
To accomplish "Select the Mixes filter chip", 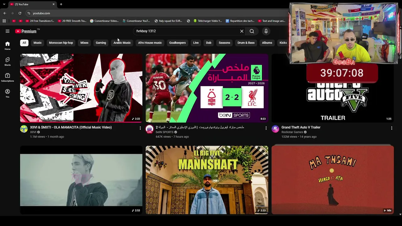I will pyautogui.click(x=84, y=43).
